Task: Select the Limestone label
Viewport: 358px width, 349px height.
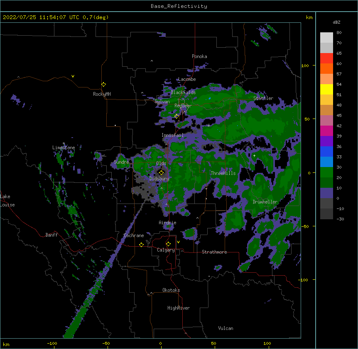Action: pyautogui.click(x=64, y=148)
